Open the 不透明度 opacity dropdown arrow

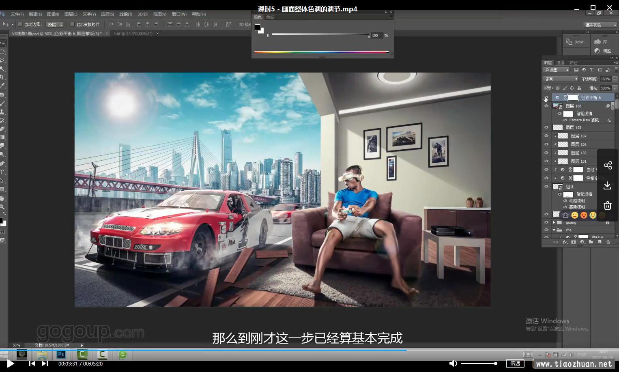tap(615, 79)
